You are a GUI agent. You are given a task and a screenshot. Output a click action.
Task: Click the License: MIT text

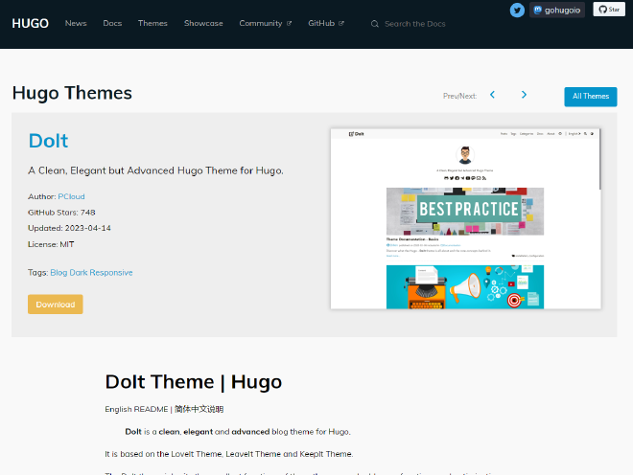click(51, 244)
